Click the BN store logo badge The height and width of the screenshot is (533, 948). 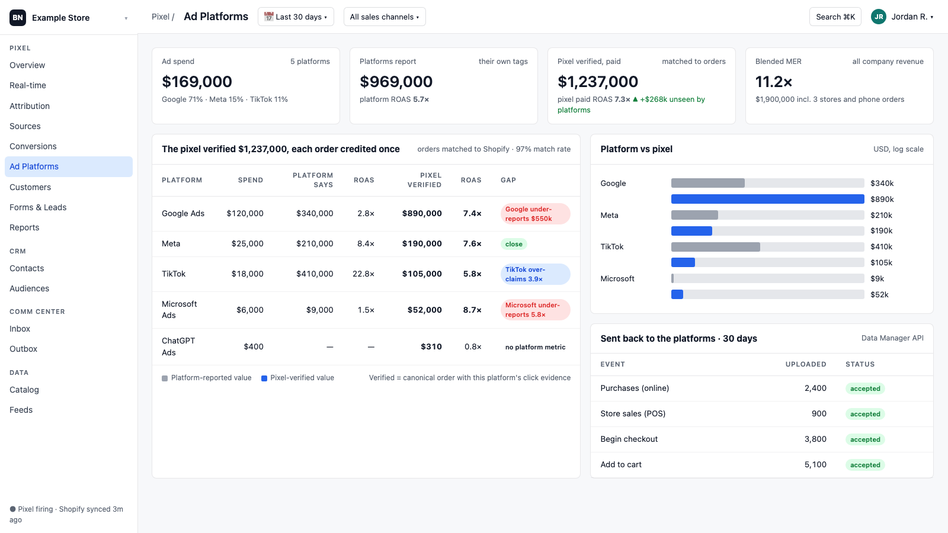pyautogui.click(x=18, y=18)
